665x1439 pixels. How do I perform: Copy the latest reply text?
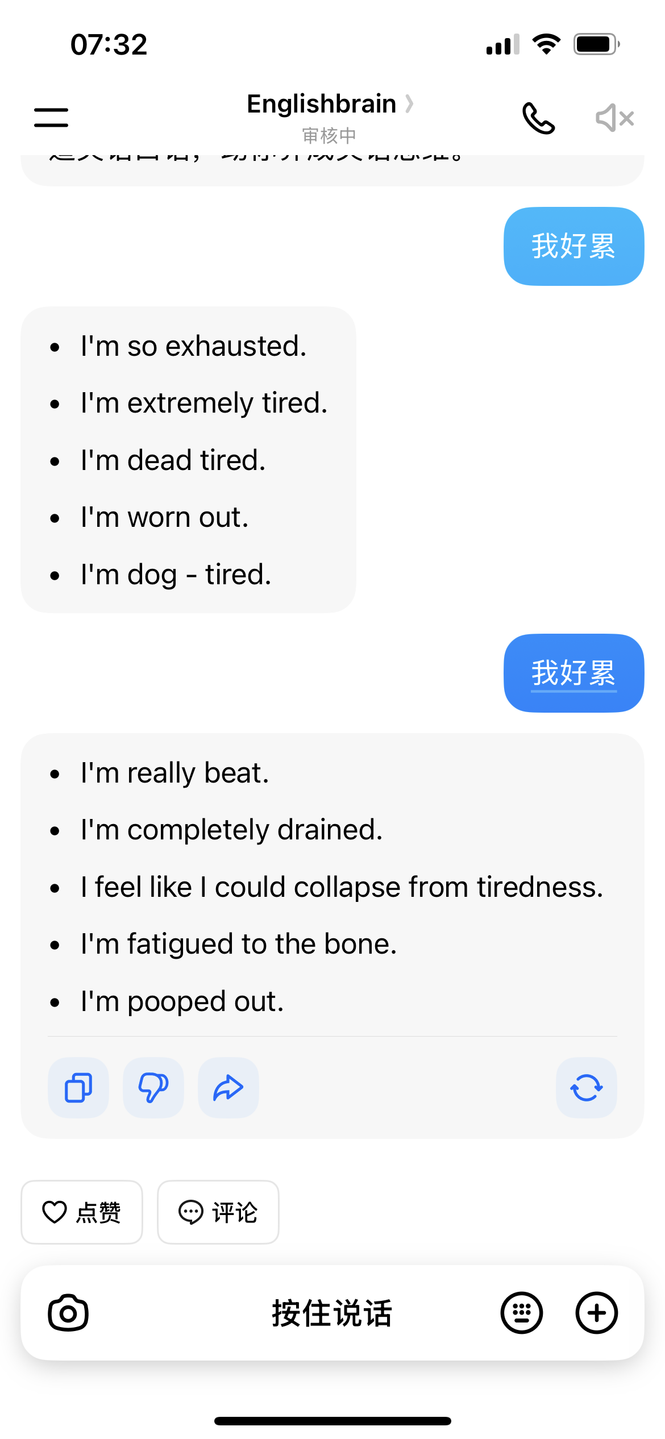coord(78,1088)
